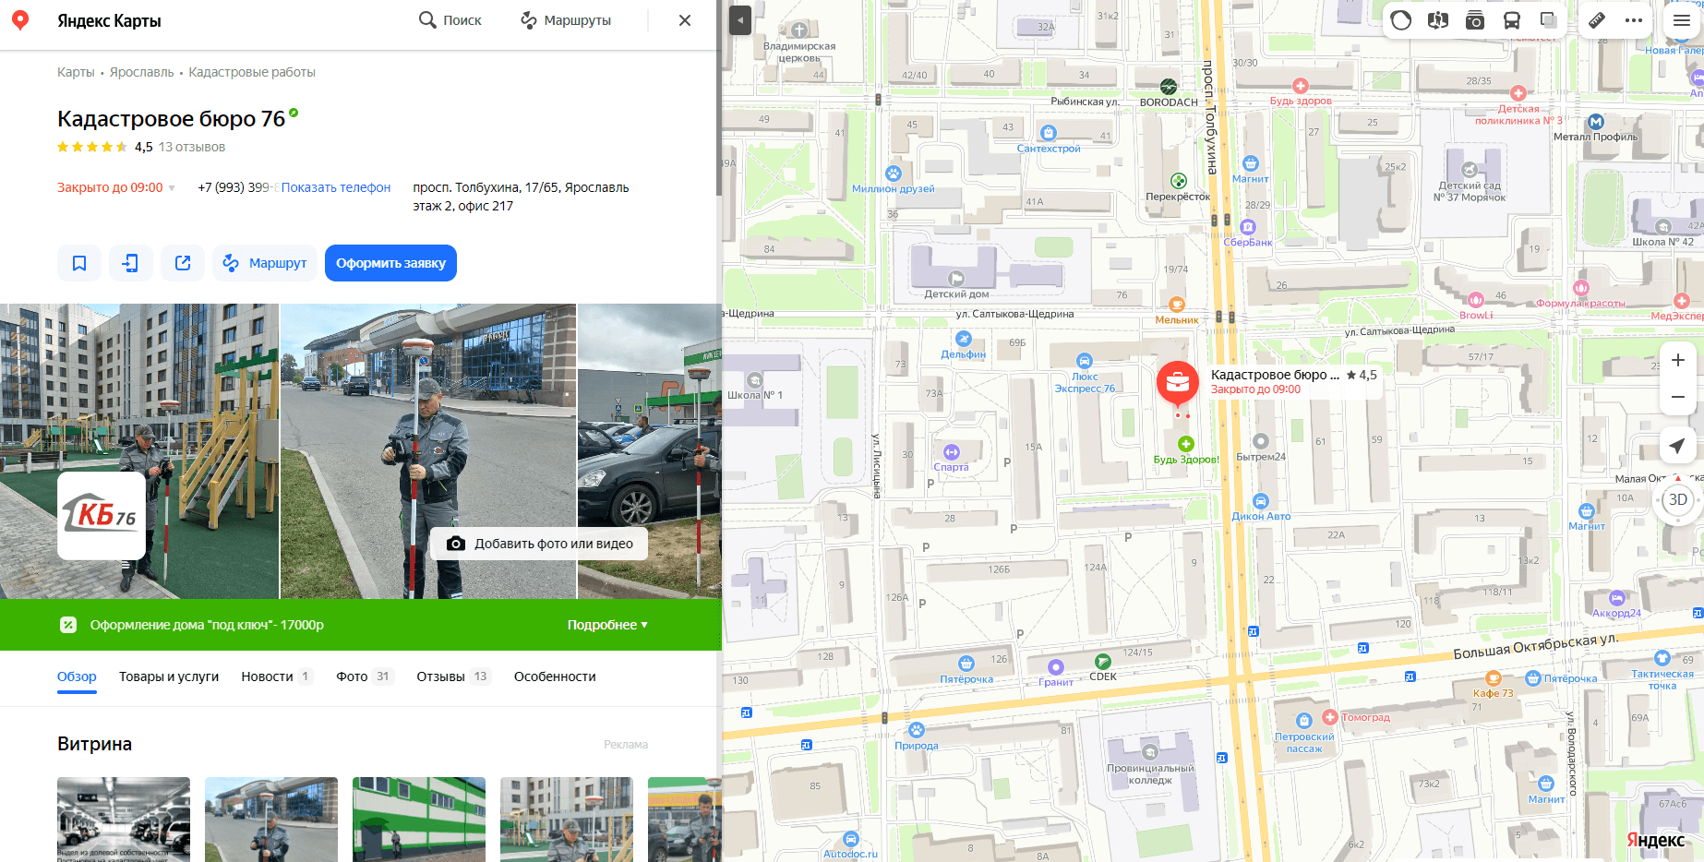Click the Дельфин map marker
Image resolution: width=1704 pixels, height=862 pixels.
click(964, 339)
